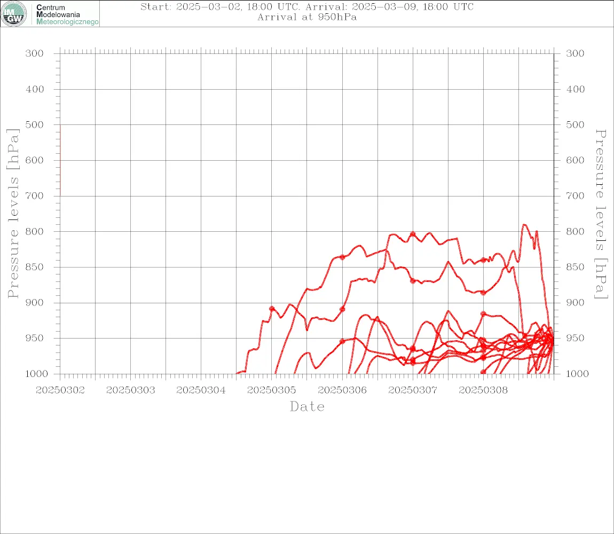
Task: Click the Centrum Modelowania Meteorologicznego text
Action: 67,14
